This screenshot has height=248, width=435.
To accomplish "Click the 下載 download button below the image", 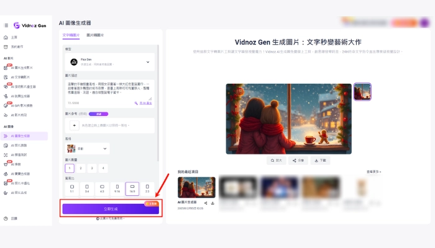I will pyautogui.click(x=319, y=160).
